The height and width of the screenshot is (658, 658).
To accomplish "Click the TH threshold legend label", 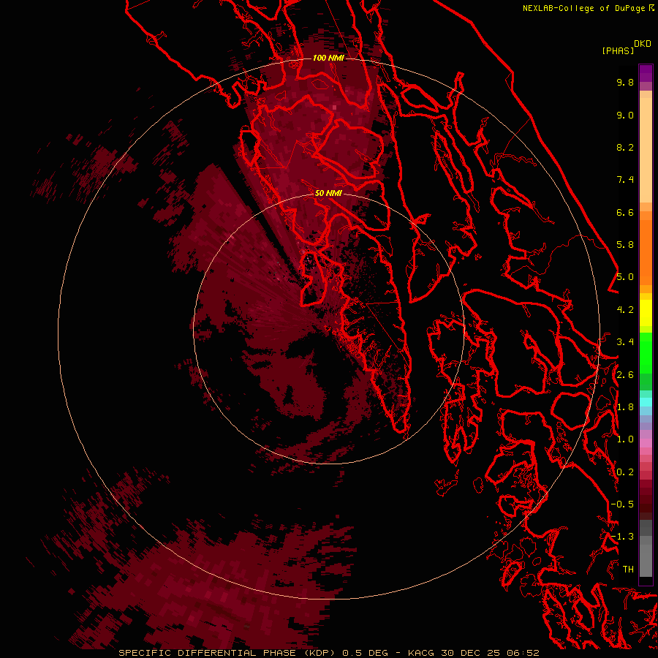I will pos(628,570).
